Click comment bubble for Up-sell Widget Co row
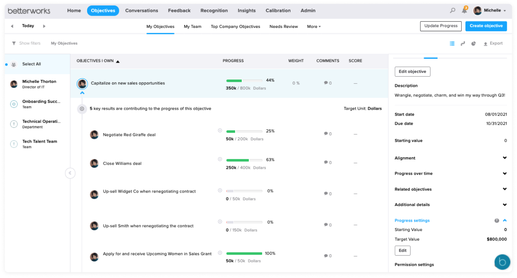517x278 pixels. 326,193
